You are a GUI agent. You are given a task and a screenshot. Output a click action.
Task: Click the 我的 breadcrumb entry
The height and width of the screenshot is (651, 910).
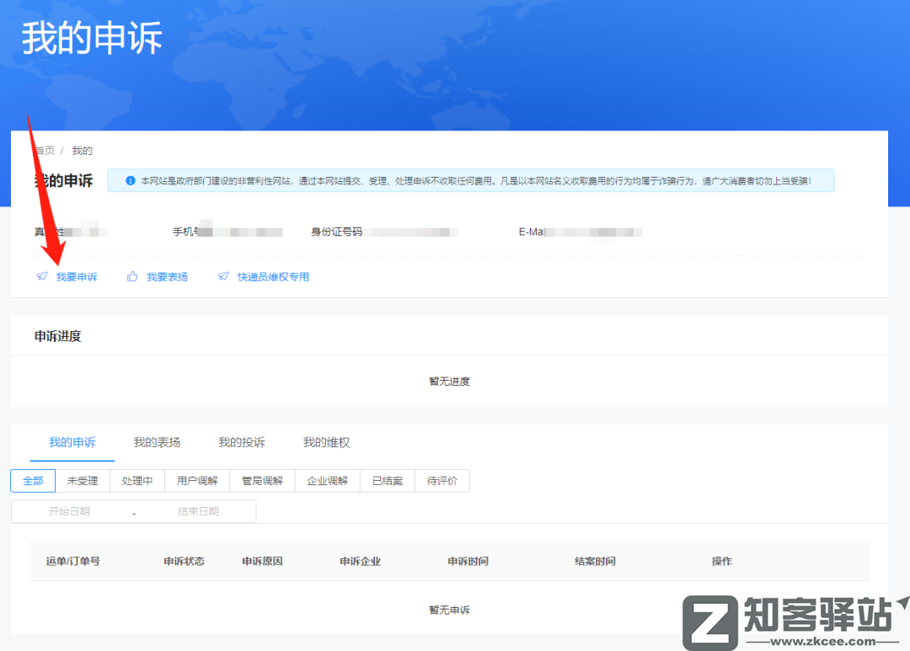(82, 151)
